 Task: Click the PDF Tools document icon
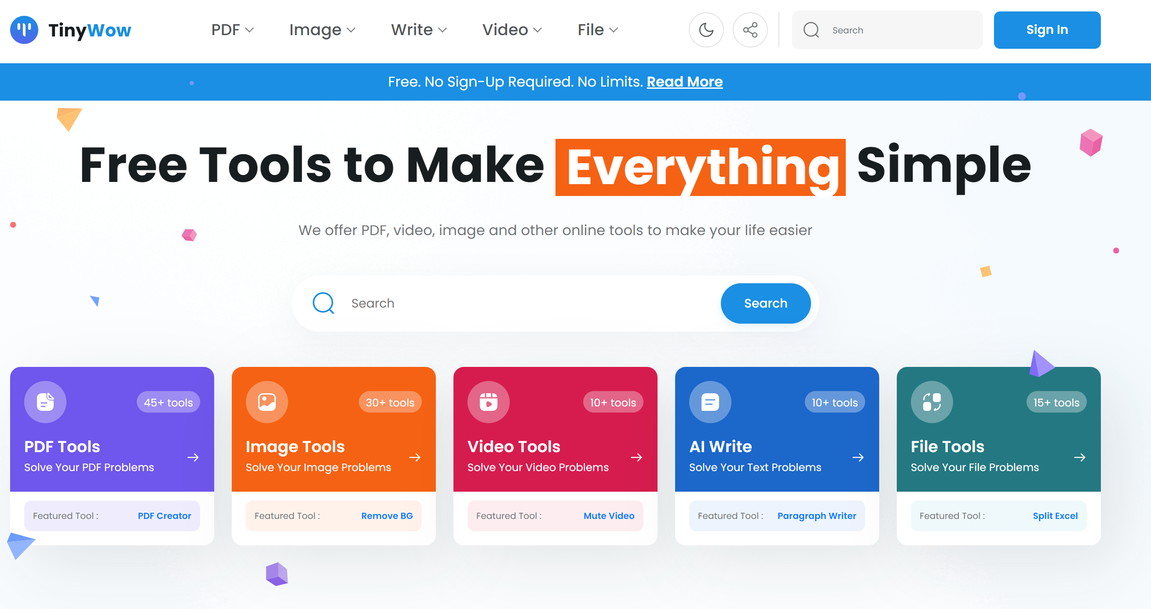click(45, 402)
